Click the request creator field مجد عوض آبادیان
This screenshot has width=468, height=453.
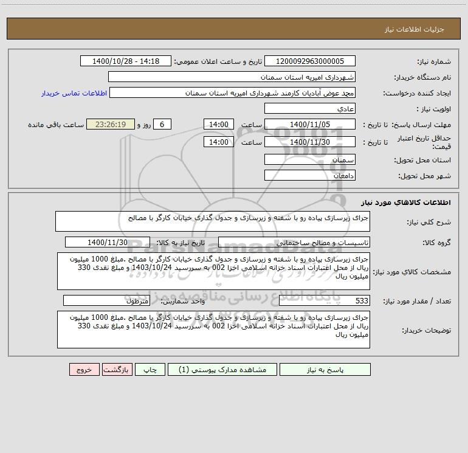[232, 92]
